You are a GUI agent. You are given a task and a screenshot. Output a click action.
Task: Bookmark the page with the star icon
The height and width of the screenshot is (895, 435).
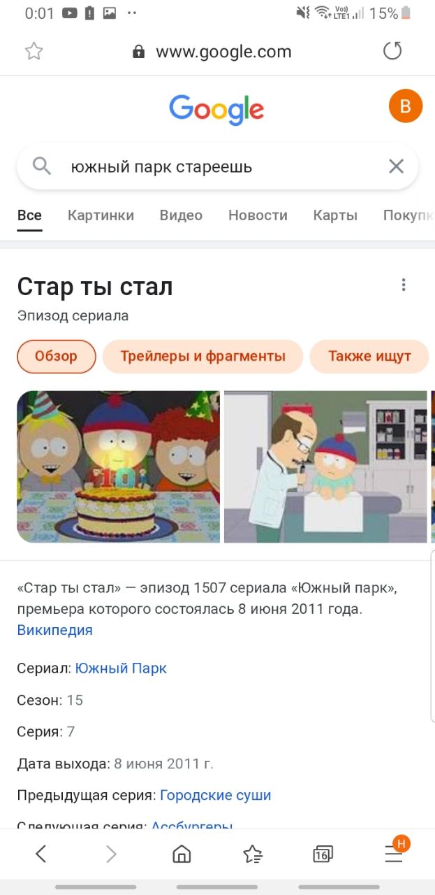[x=34, y=51]
